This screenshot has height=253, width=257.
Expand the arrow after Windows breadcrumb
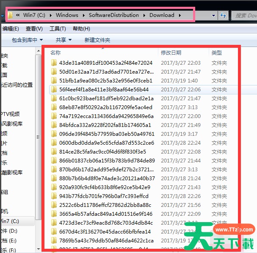tap(83, 15)
